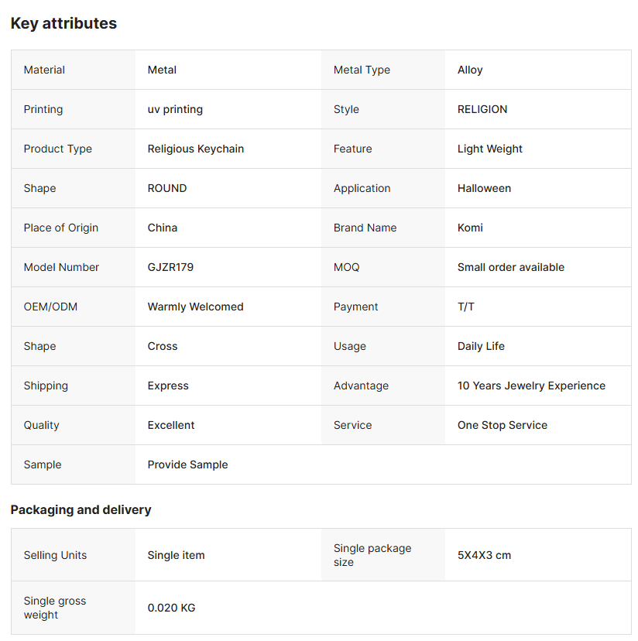Select the China place of origin value
Screen dimensions: 638x641
coord(163,228)
